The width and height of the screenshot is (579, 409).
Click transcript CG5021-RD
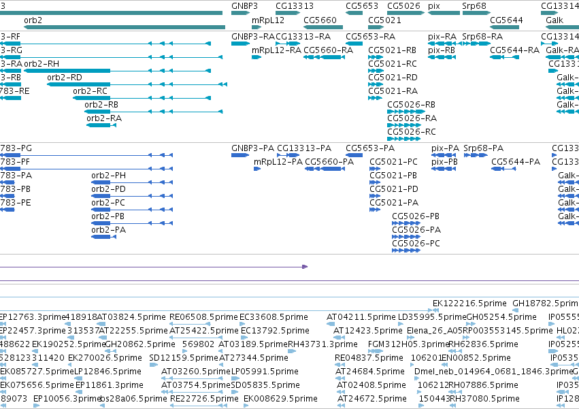tap(393, 78)
